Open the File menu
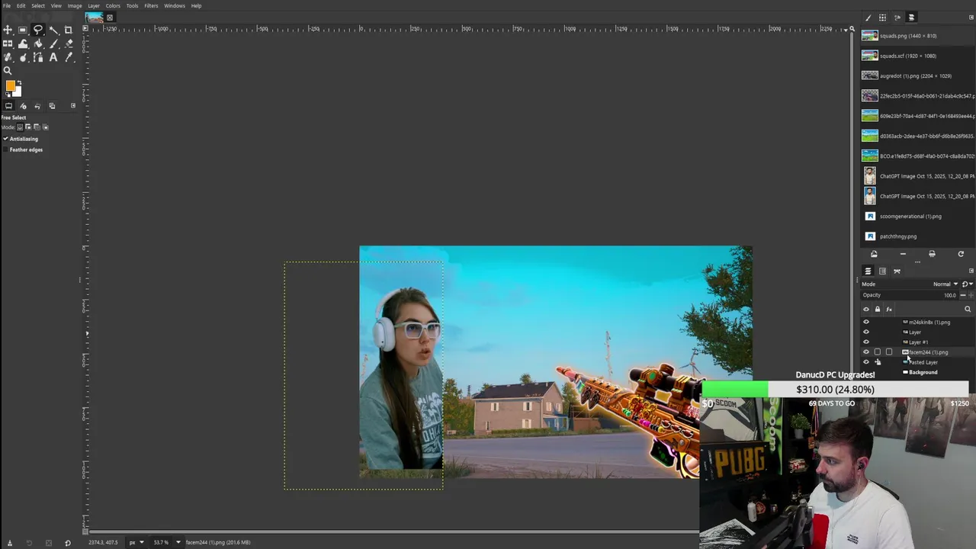The width and height of the screenshot is (976, 549). 6,5
